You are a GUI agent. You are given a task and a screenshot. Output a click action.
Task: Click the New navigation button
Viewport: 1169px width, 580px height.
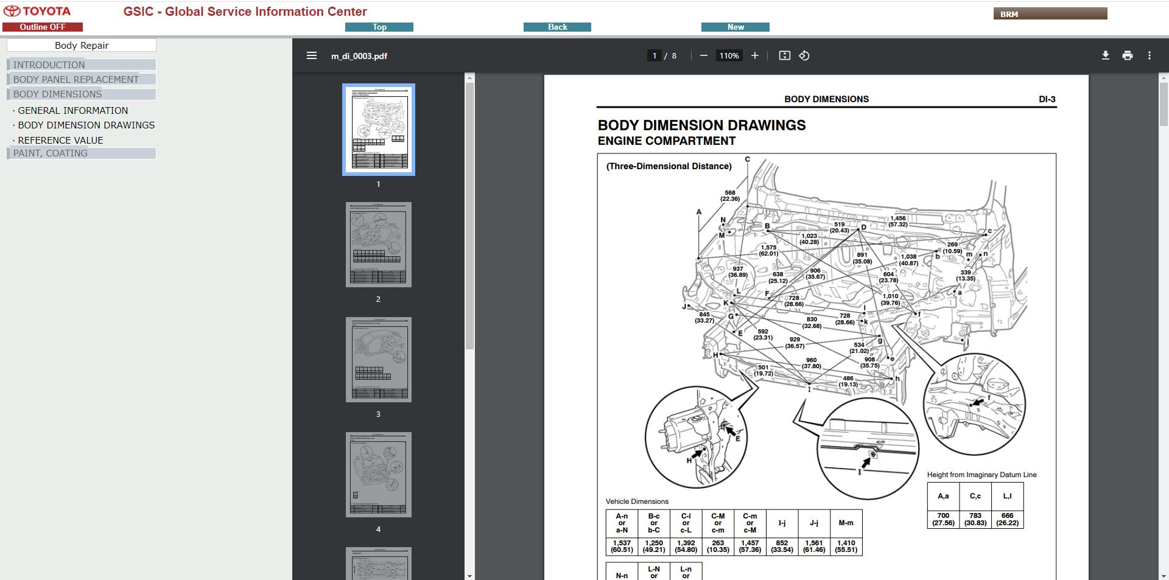coord(735,27)
